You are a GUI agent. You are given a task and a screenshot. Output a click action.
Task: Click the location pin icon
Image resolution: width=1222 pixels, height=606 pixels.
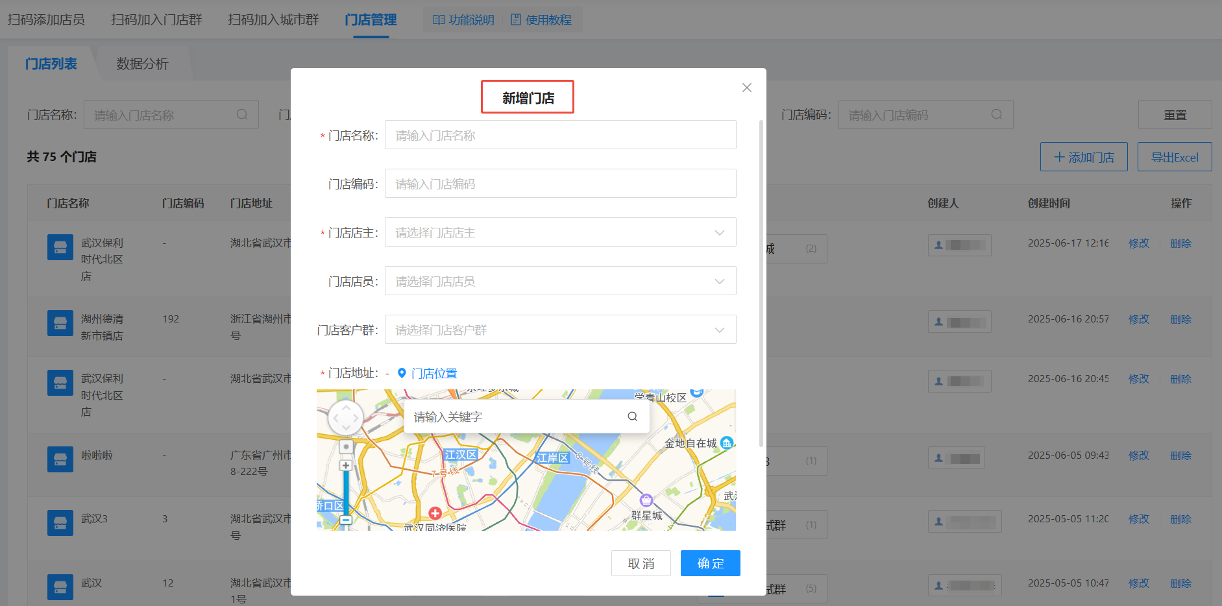[402, 373]
